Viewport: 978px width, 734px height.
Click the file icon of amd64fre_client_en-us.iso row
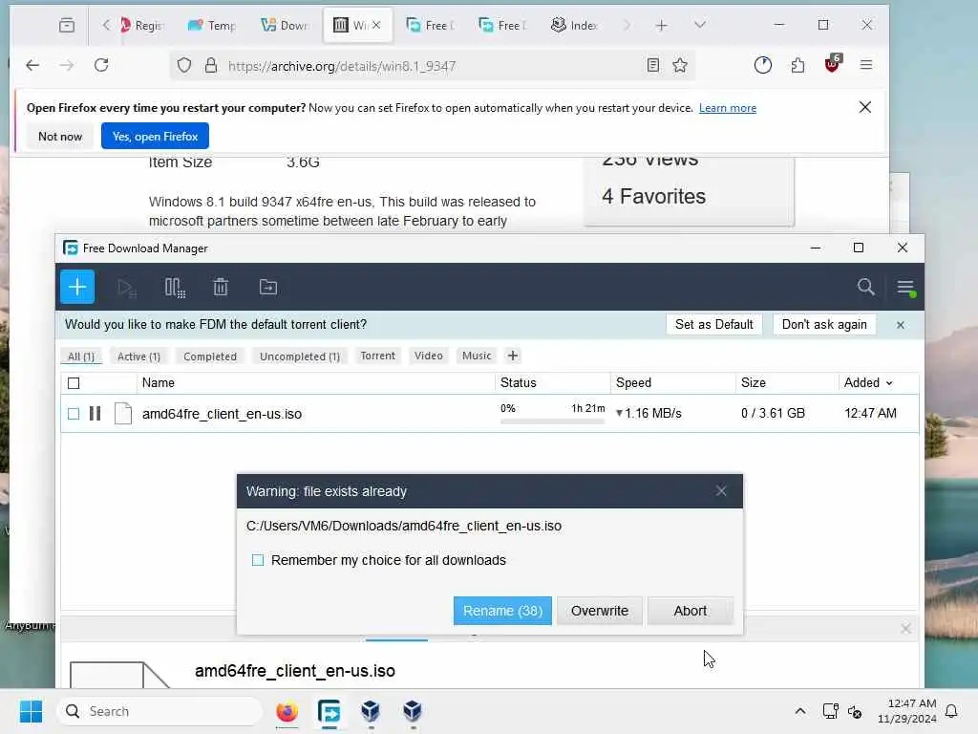coord(123,413)
